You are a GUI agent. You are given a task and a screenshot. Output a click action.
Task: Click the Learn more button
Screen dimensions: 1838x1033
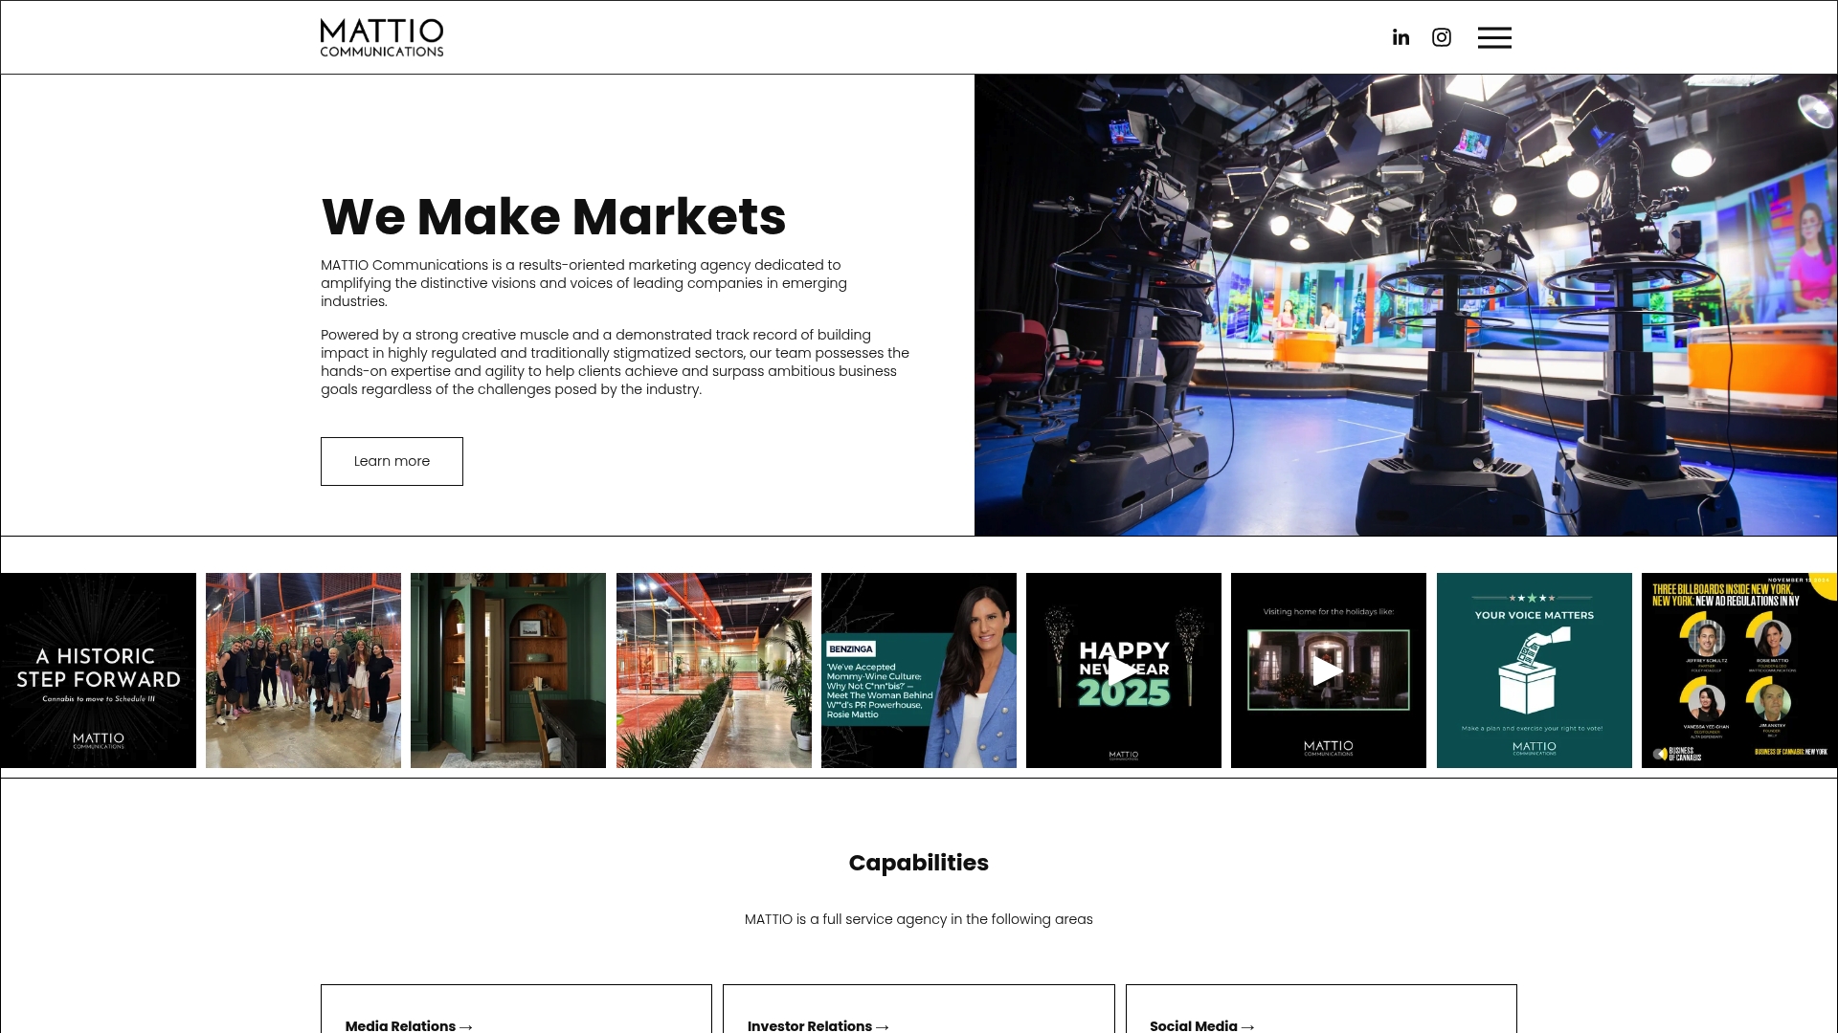(x=392, y=461)
